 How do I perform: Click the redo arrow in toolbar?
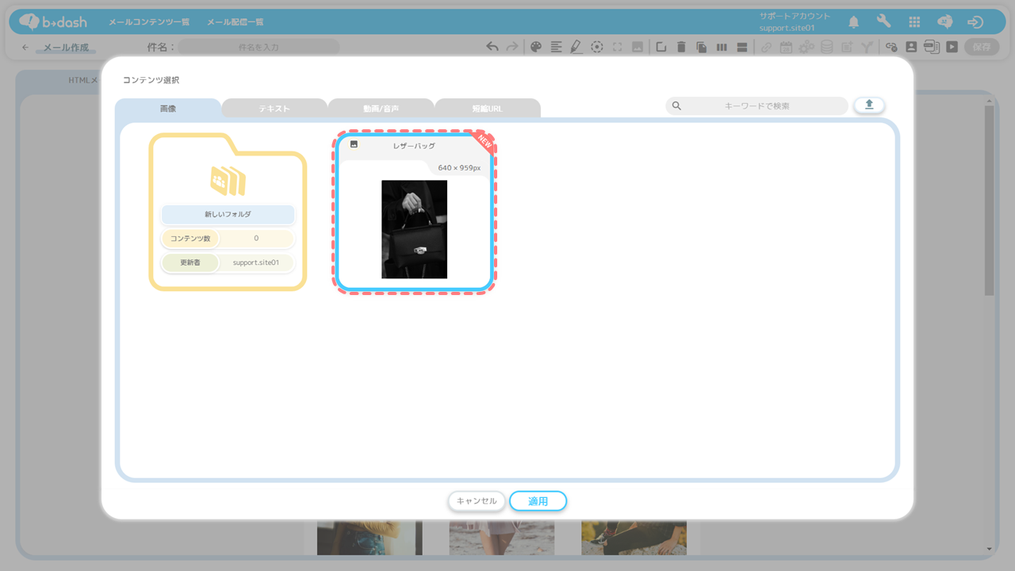513,47
